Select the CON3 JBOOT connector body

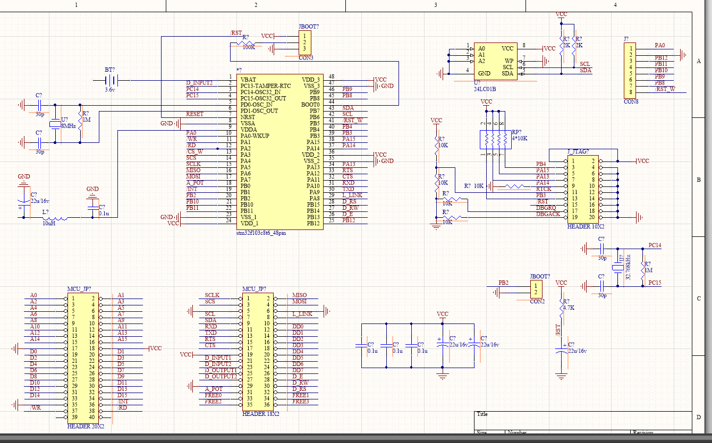pyautogui.click(x=304, y=42)
